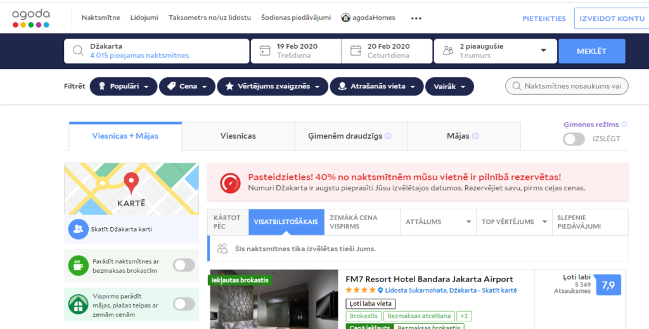Open Taksometrs no/uz lidostu menu item
The width and height of the screenshot is (649, 329).
coord(209,18)
